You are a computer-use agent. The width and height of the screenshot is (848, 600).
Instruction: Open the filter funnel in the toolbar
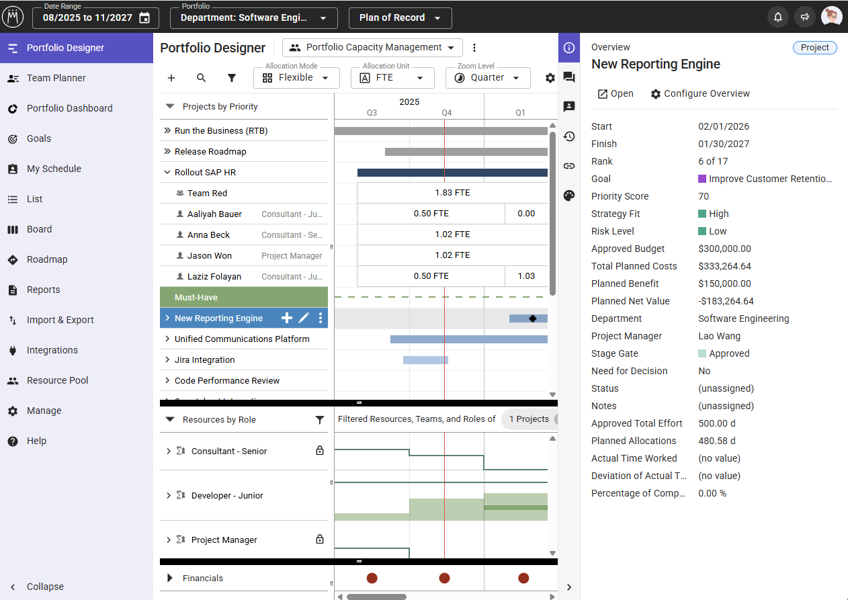click(x=232, y=78)
